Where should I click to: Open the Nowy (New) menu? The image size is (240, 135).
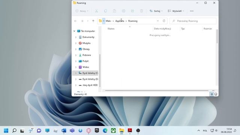(x=82, y=11)
